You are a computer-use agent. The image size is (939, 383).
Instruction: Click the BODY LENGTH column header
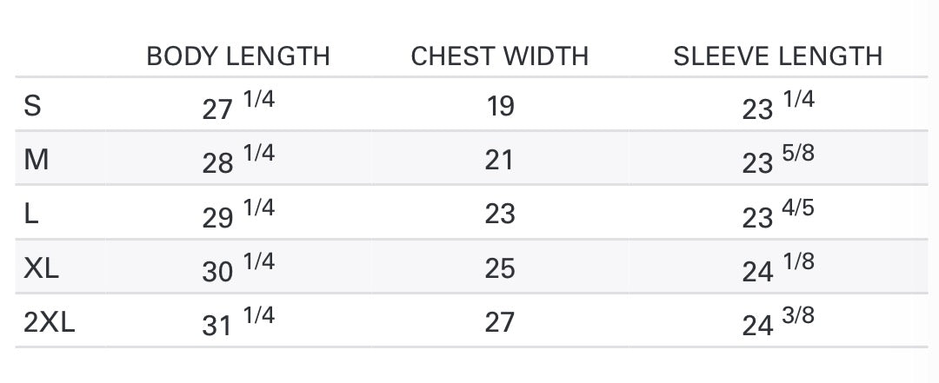(238, 56)
